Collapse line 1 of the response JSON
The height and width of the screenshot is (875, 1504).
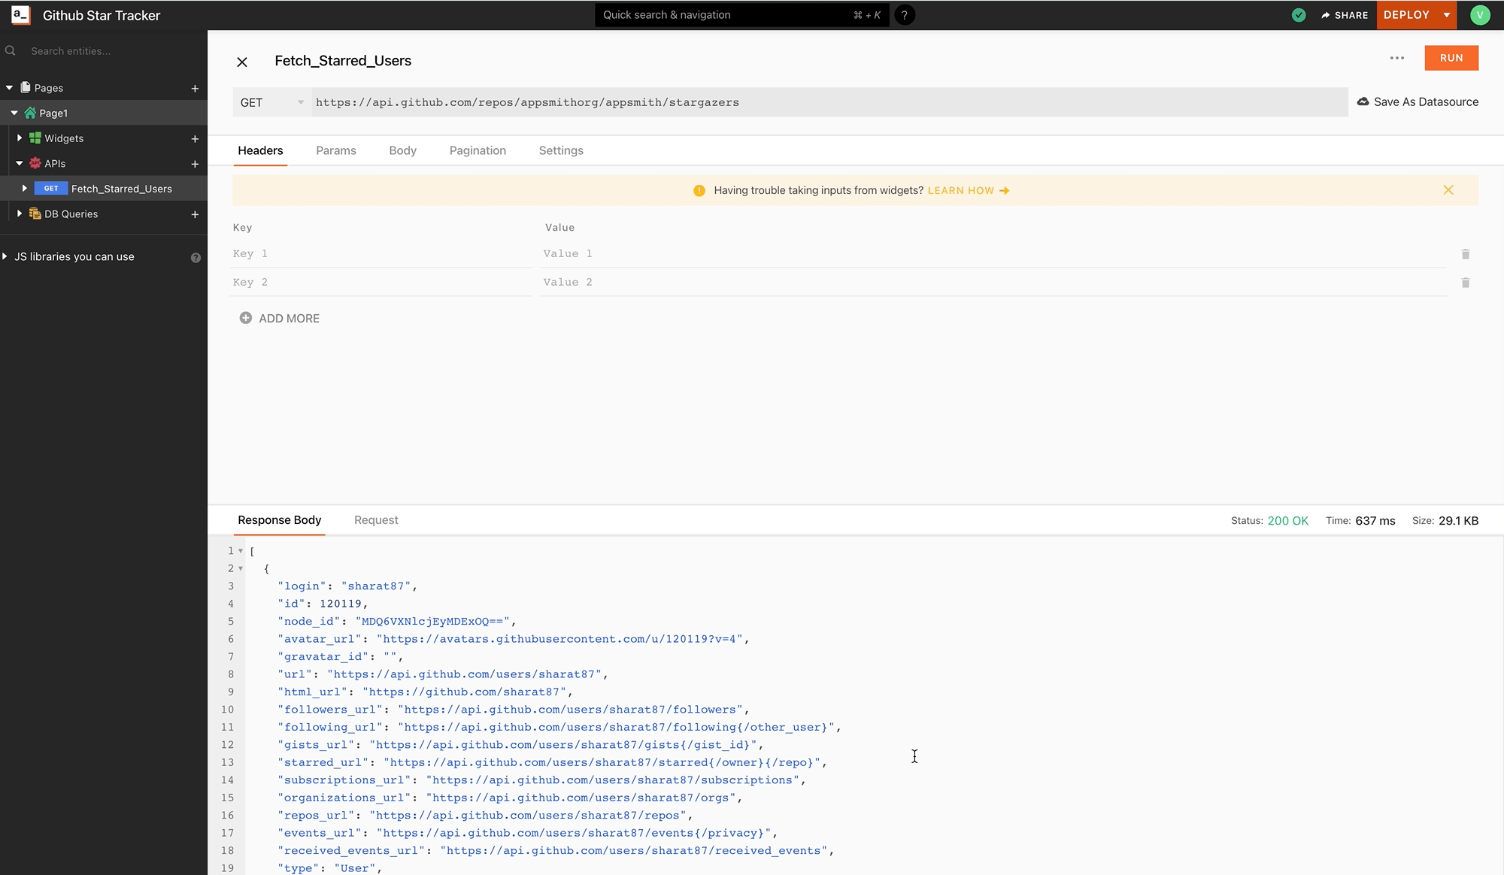click(241, 551)
